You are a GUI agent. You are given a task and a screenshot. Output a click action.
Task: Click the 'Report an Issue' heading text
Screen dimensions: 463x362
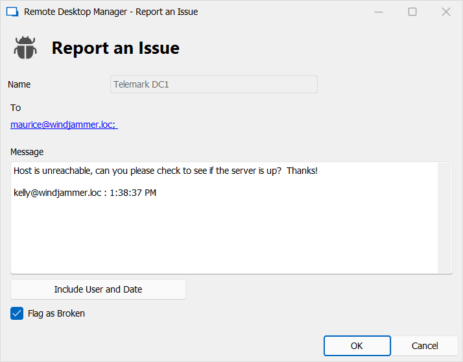click(x=115, y=48)
